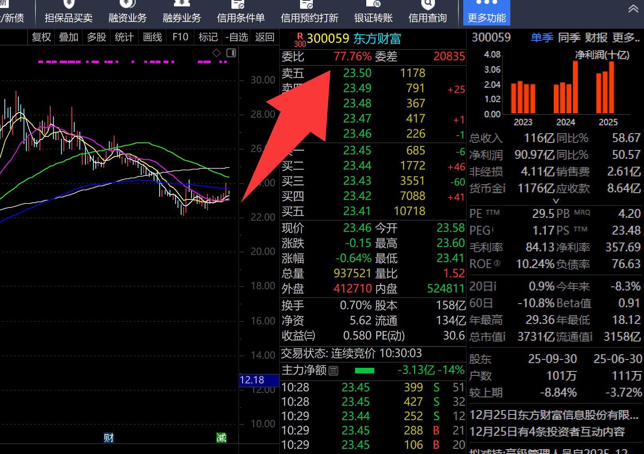Click the 总量 total volume 937521
The width and height of the screenshot is (644, 454).
click(352, 273)
